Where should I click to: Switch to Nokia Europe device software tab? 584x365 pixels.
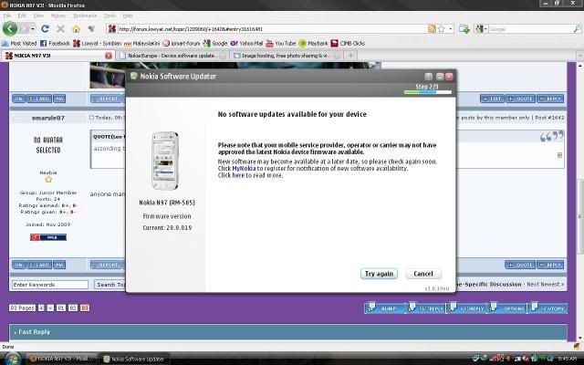tap(169, 56)
